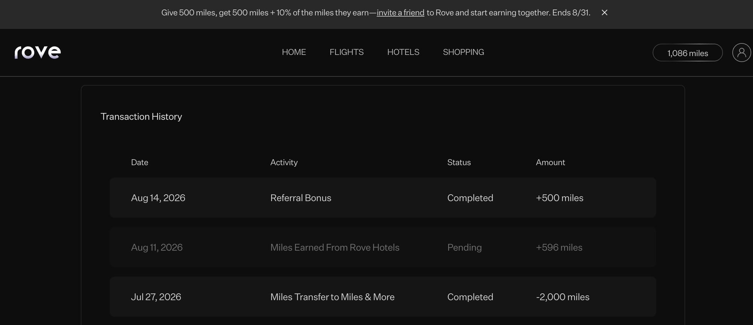Dismiss the referral promo banner
753x325 pixels.
click(604, 12)
